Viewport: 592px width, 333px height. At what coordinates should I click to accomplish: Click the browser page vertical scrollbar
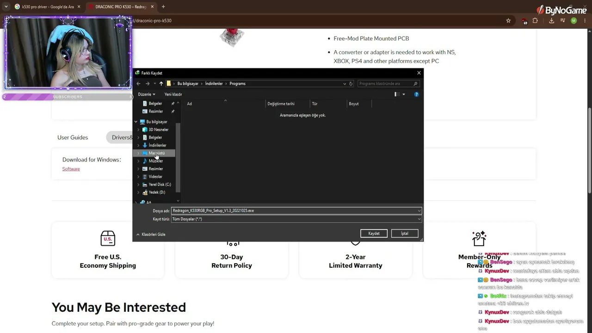589,151
